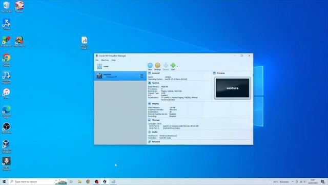Click the taskbar search box
The height and width of the screenshot is (185, 328).
[x=37, y=181]
